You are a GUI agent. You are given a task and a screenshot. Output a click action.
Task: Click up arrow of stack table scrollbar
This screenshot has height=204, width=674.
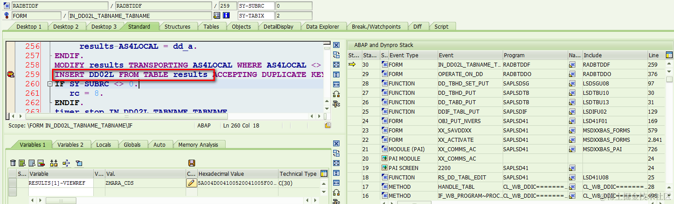(x=670, y=64)
